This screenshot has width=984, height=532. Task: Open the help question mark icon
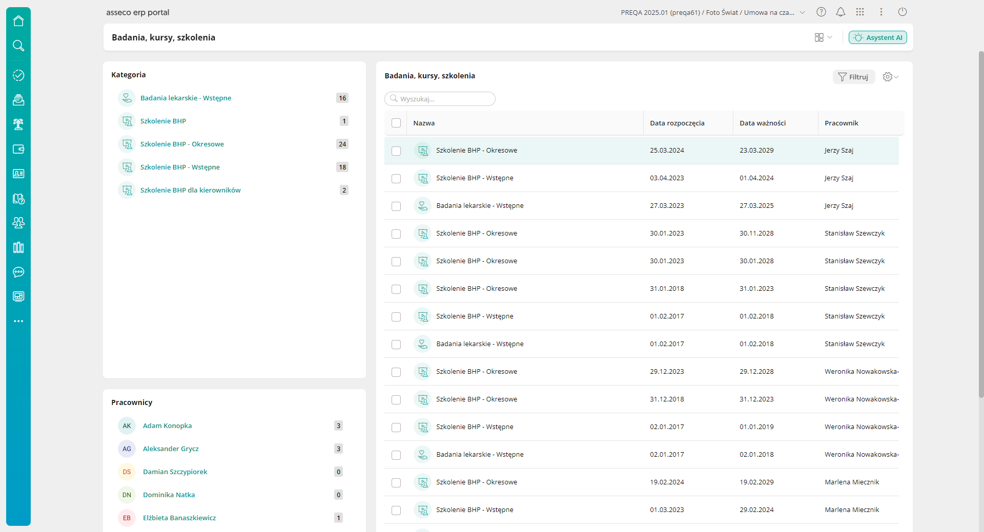[x=821, y=12]
